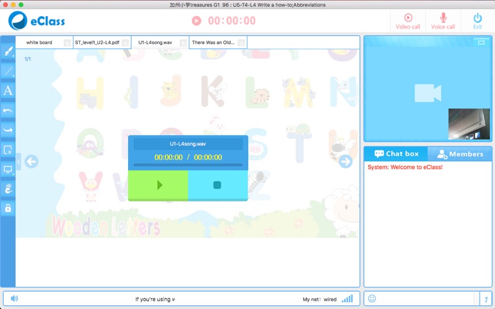The image size is (495, 309).
Task: Choose the text tool marked A
Action: (8, 91)
